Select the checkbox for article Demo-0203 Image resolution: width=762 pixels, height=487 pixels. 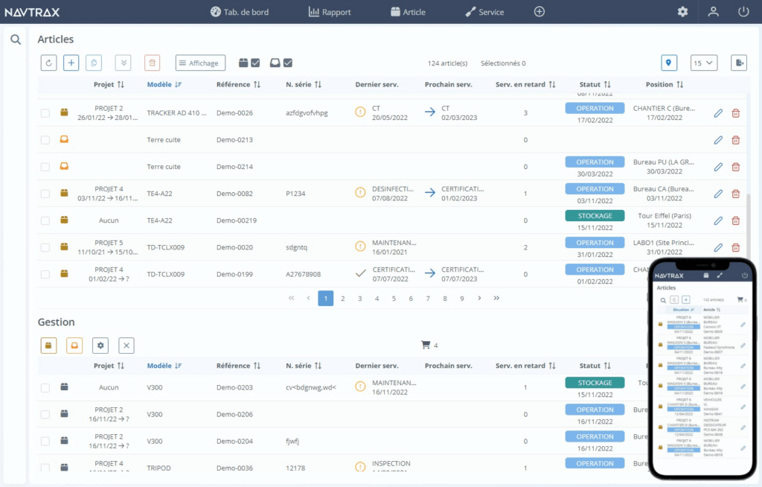(43, 387)
